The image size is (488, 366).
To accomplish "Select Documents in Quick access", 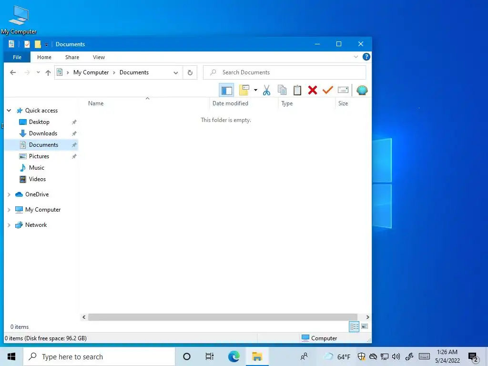I will [43, 145].
